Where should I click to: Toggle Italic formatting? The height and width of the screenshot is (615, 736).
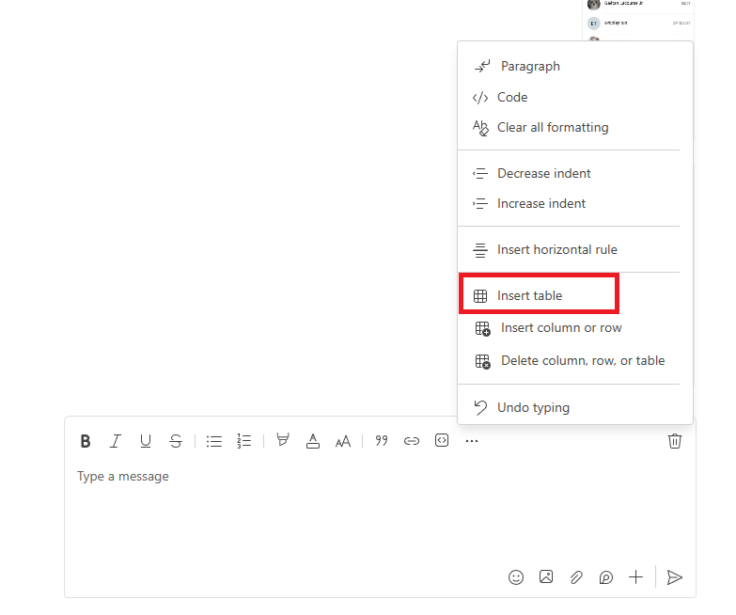click(x=115, y=441)
